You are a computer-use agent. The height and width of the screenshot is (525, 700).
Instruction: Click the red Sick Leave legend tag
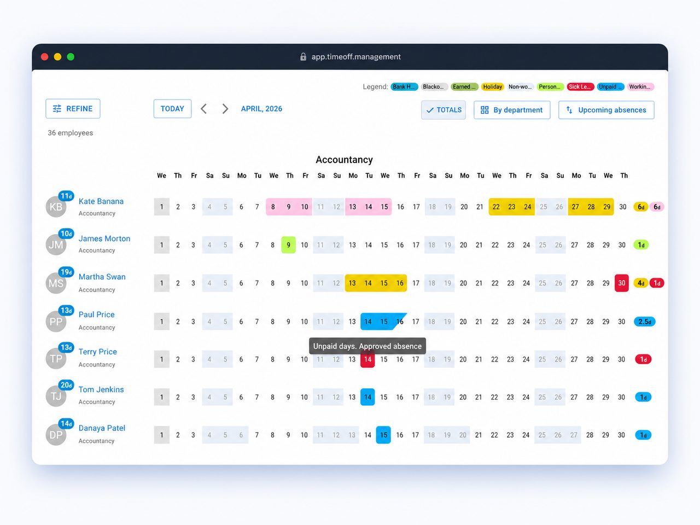[580, 87]
